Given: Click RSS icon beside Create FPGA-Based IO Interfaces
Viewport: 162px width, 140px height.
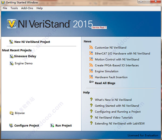Looking at the screenshot, I should [x=91, y=65].
